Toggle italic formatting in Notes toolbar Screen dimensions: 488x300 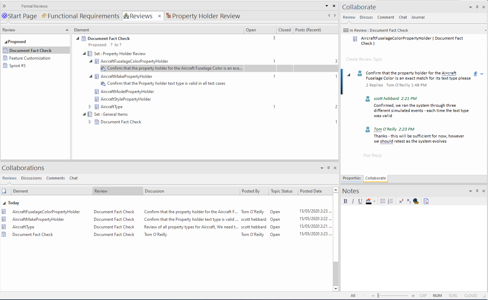click(x=353, y=201)
